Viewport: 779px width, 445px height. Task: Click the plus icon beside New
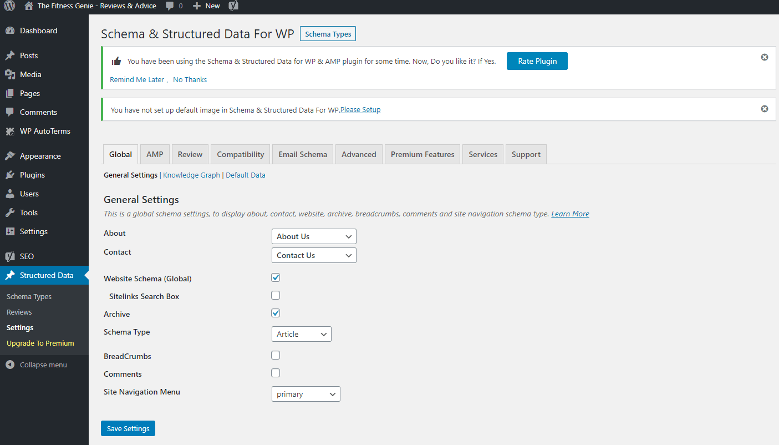point(196,6)
